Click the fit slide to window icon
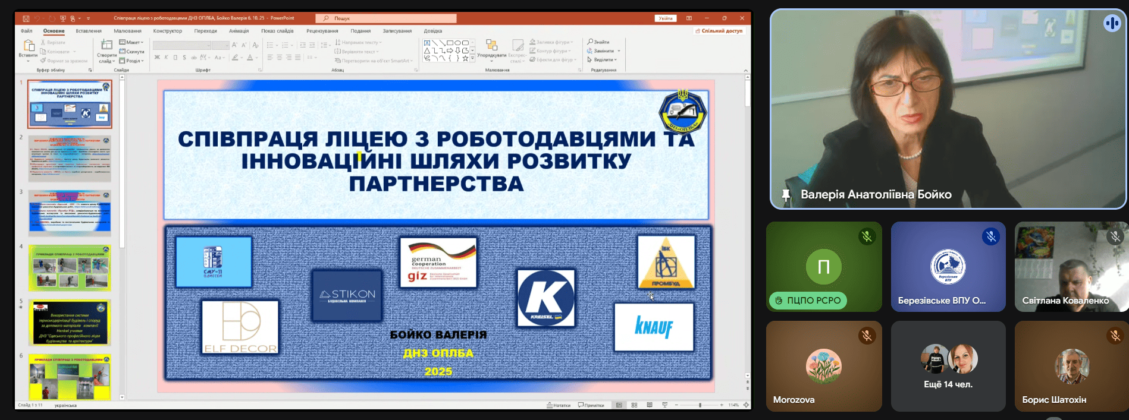Screen dimensions: 1129x420 pyautogui.click(x=746, y=405)
